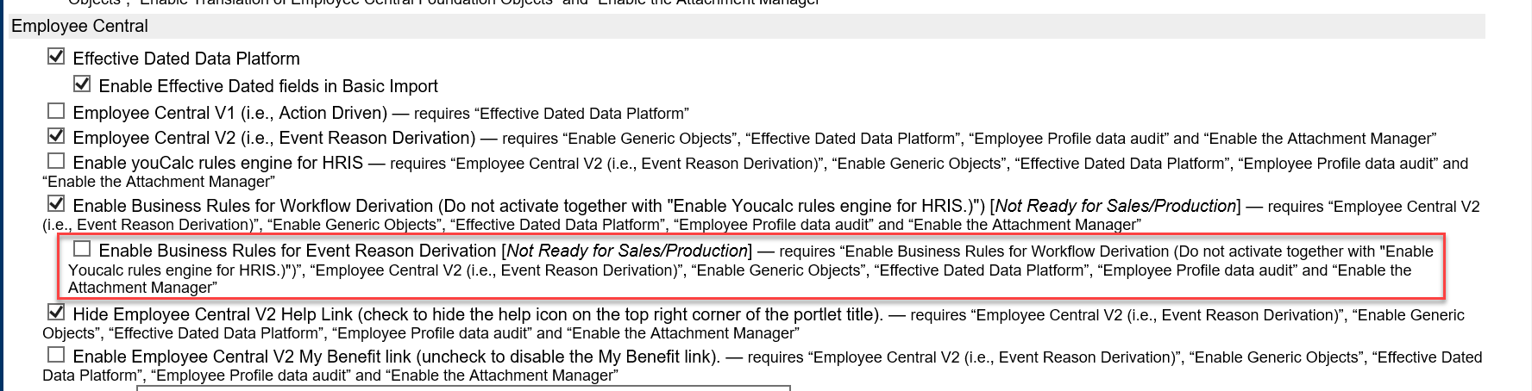This screenshot has height=391, width=1532.
Task: Click 'Enable Effective Dated fields in Basic Import' label
Action: click(268, 86)
